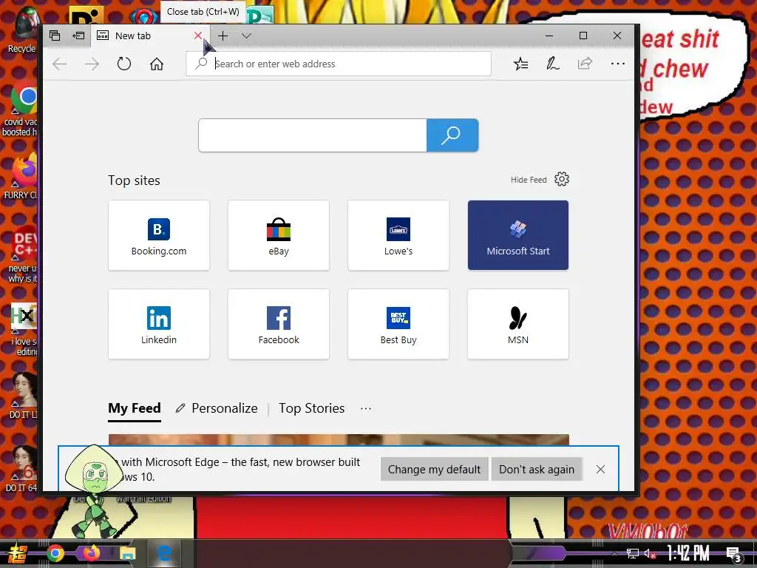
Task: Select the HxD i love desktop shortcut
Action: coord(23,330)
